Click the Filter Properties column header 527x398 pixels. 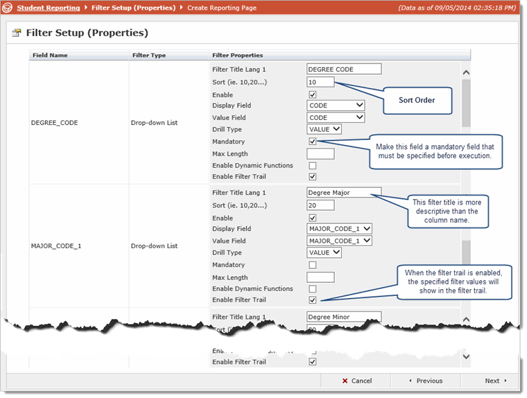340,55
